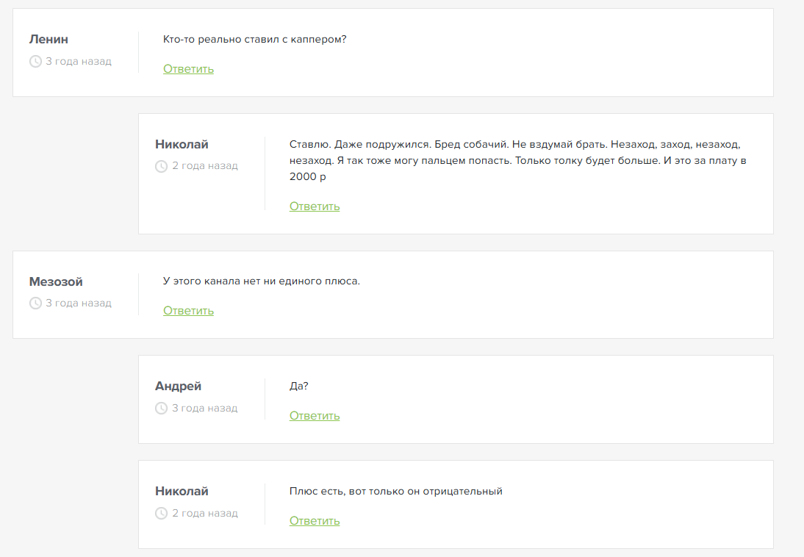Click Ответить under Андрей's 'Да?' comment
This screenshot has width=804, height=557.
[315, 416]
